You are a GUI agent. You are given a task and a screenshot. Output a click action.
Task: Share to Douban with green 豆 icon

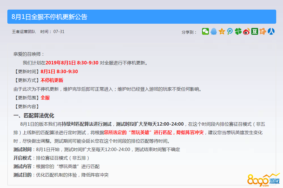pos(255,31)
